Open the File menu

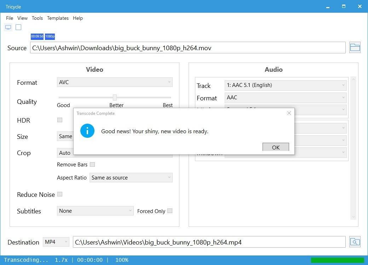pyautogui.click(x=10, y=18)
